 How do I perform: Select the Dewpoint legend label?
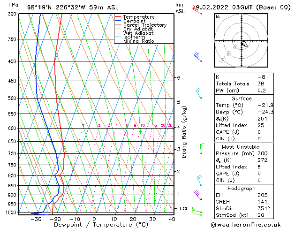pyautogui.click(x=134, y=21)
